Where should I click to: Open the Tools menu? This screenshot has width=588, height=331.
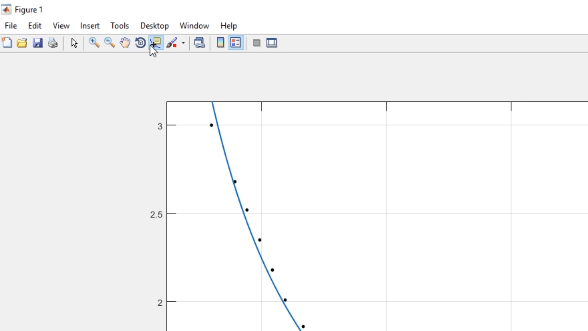(120, 26)
